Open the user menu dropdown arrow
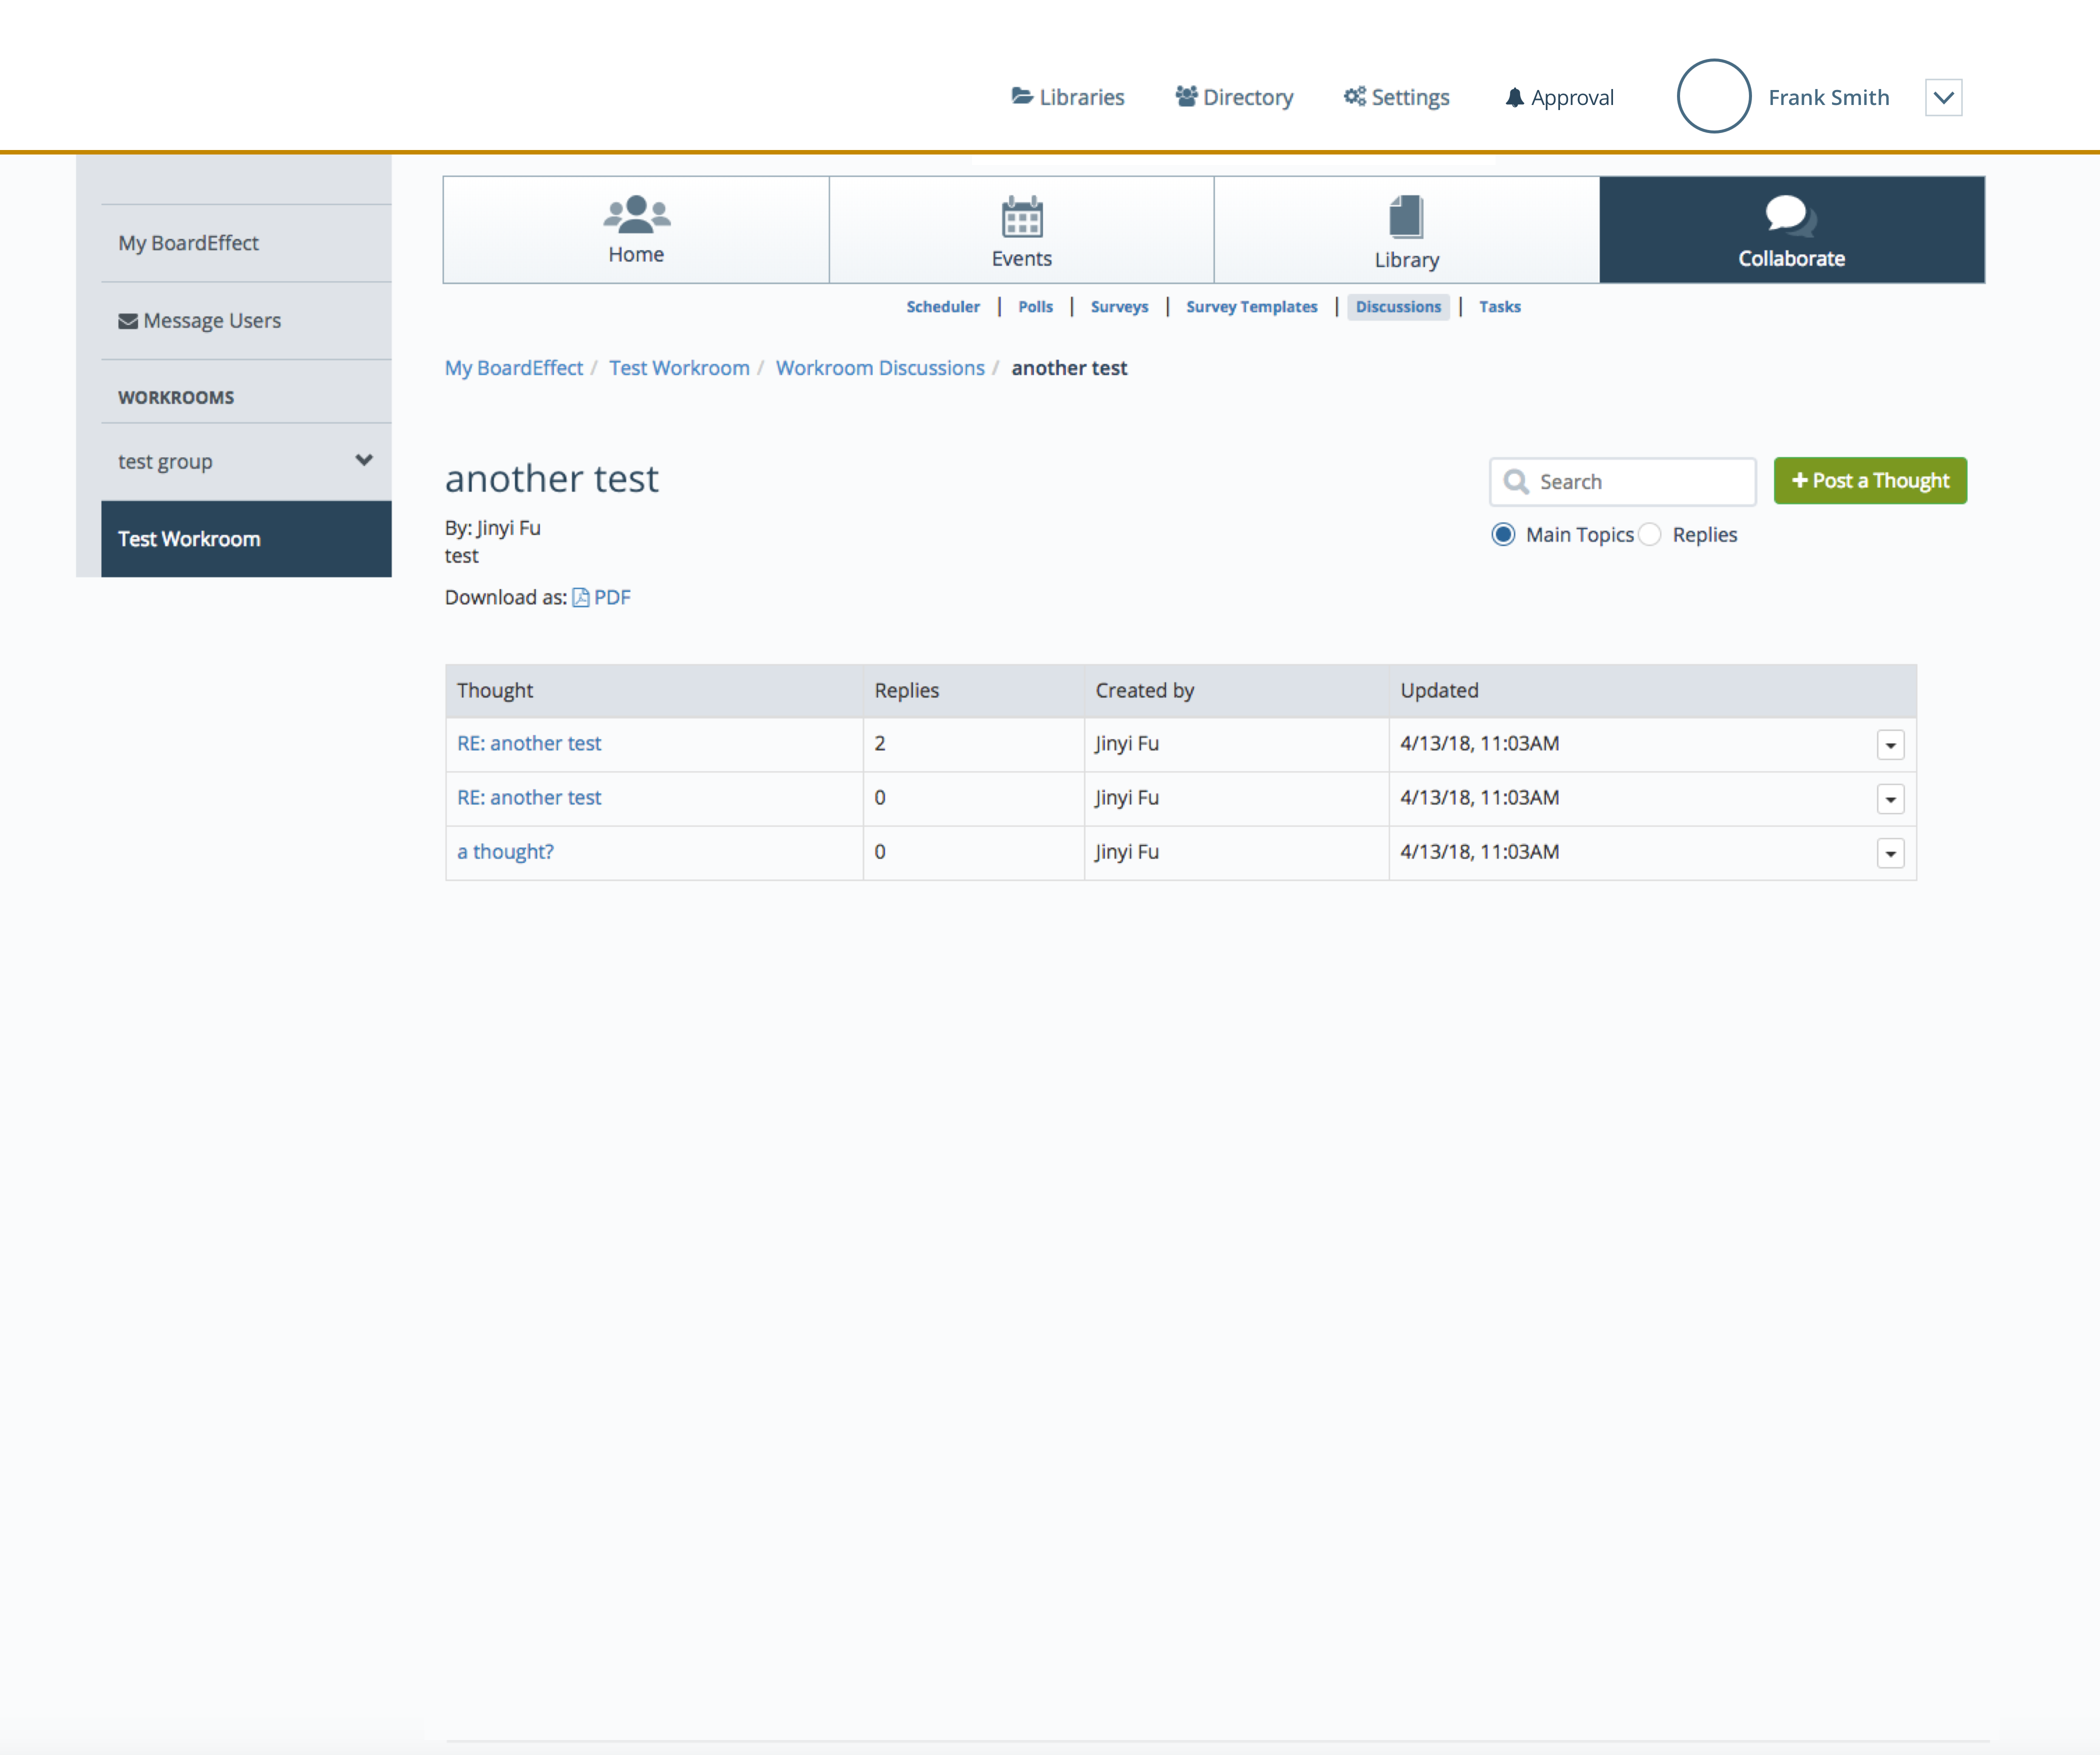The width and height of the screenshot is (2100, 1755). (1943, 97)
